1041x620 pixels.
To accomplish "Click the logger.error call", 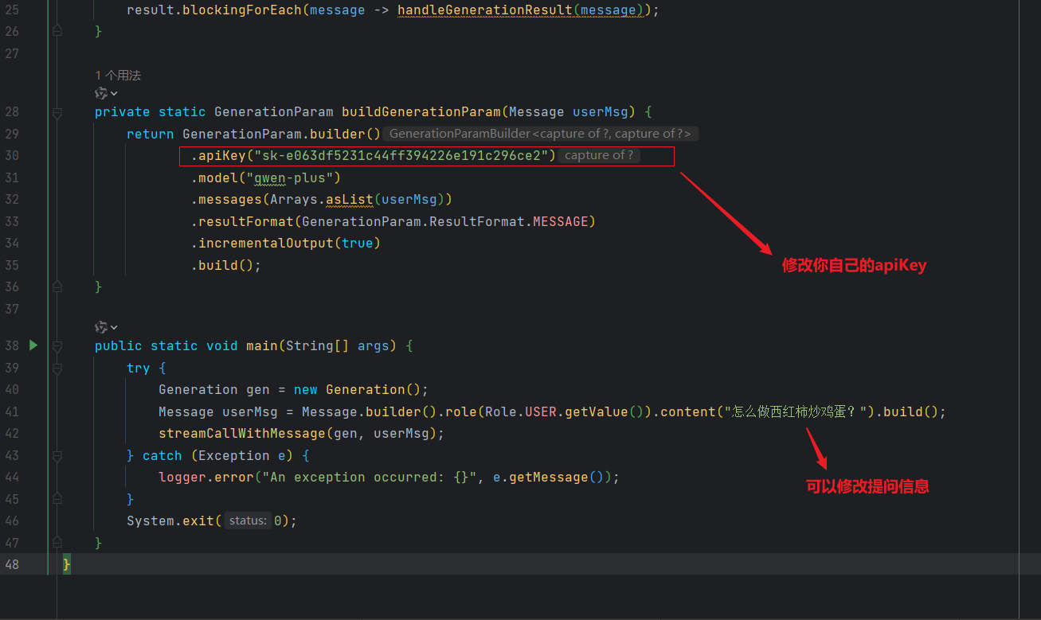I will 206,477.
